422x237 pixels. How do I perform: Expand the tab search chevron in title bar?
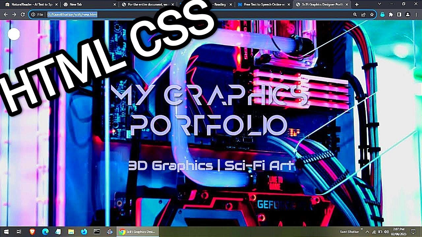click(379, 4)
